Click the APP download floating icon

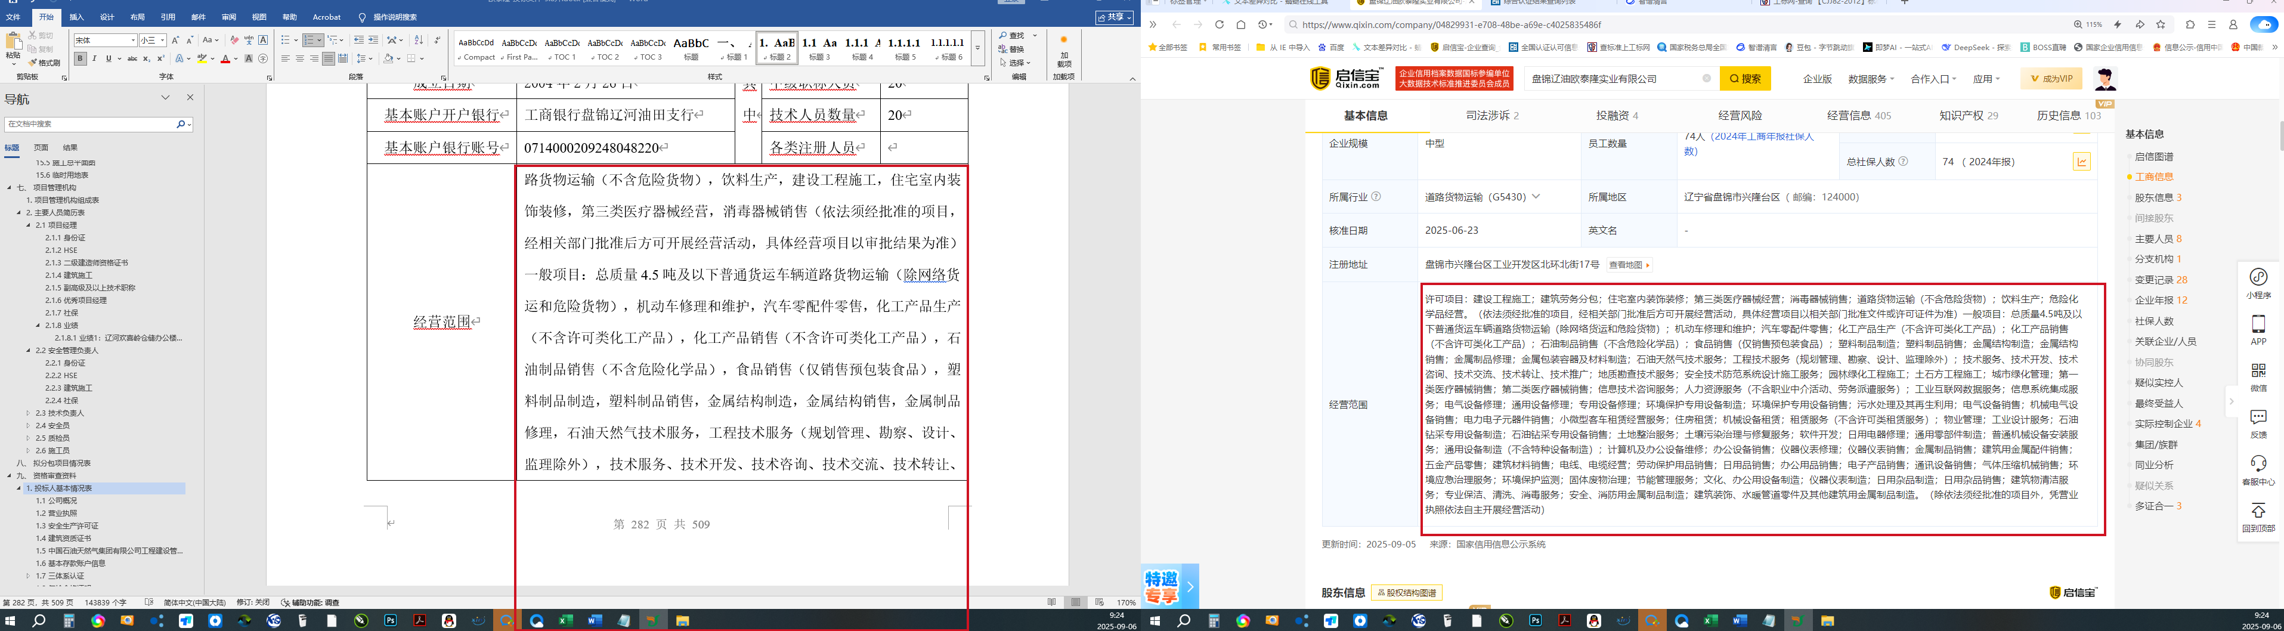[x=2258, y=330]
